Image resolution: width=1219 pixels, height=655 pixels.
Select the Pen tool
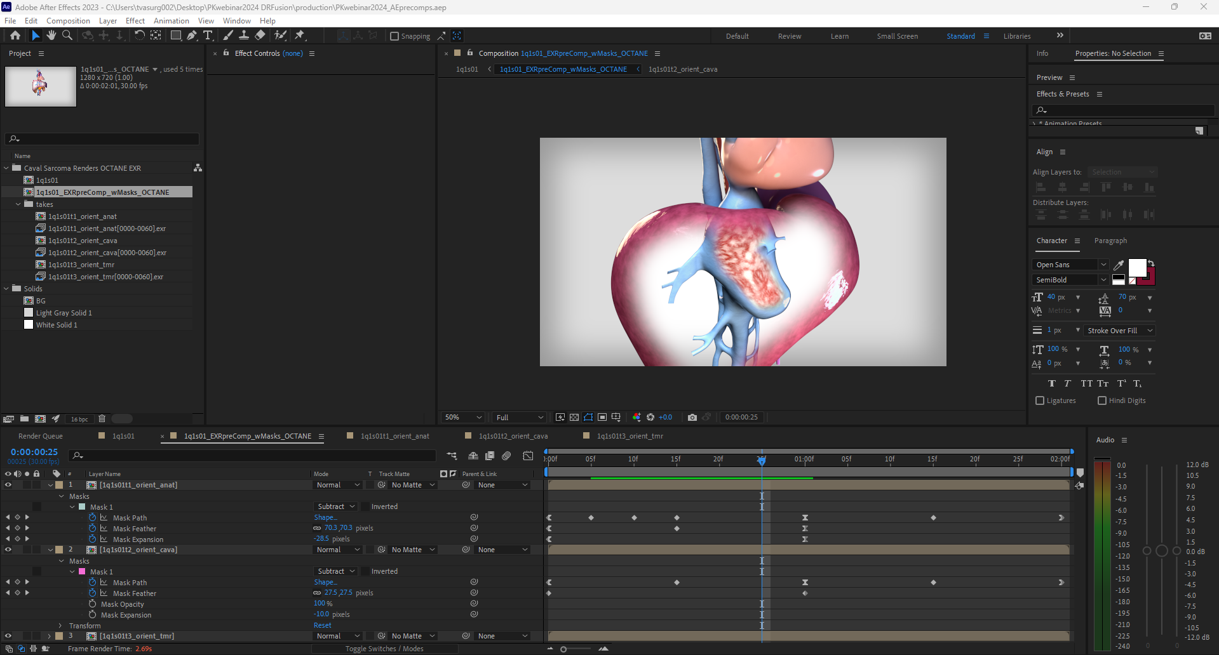tap(192, 36)
